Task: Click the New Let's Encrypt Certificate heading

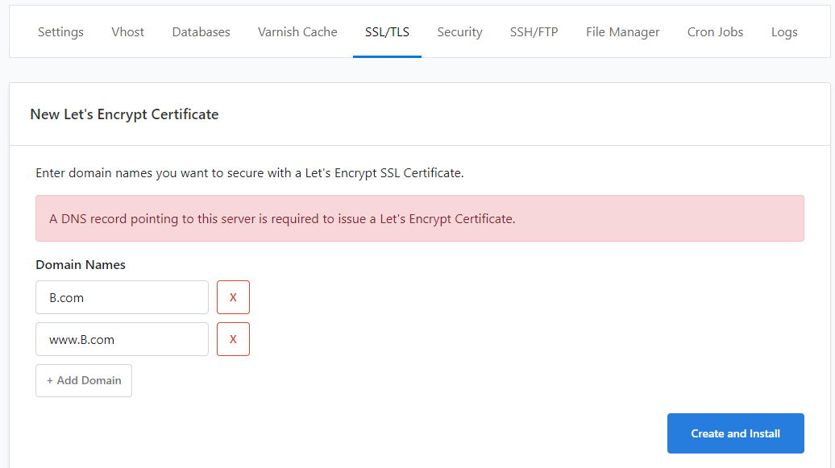Action: tap(124, 114)
